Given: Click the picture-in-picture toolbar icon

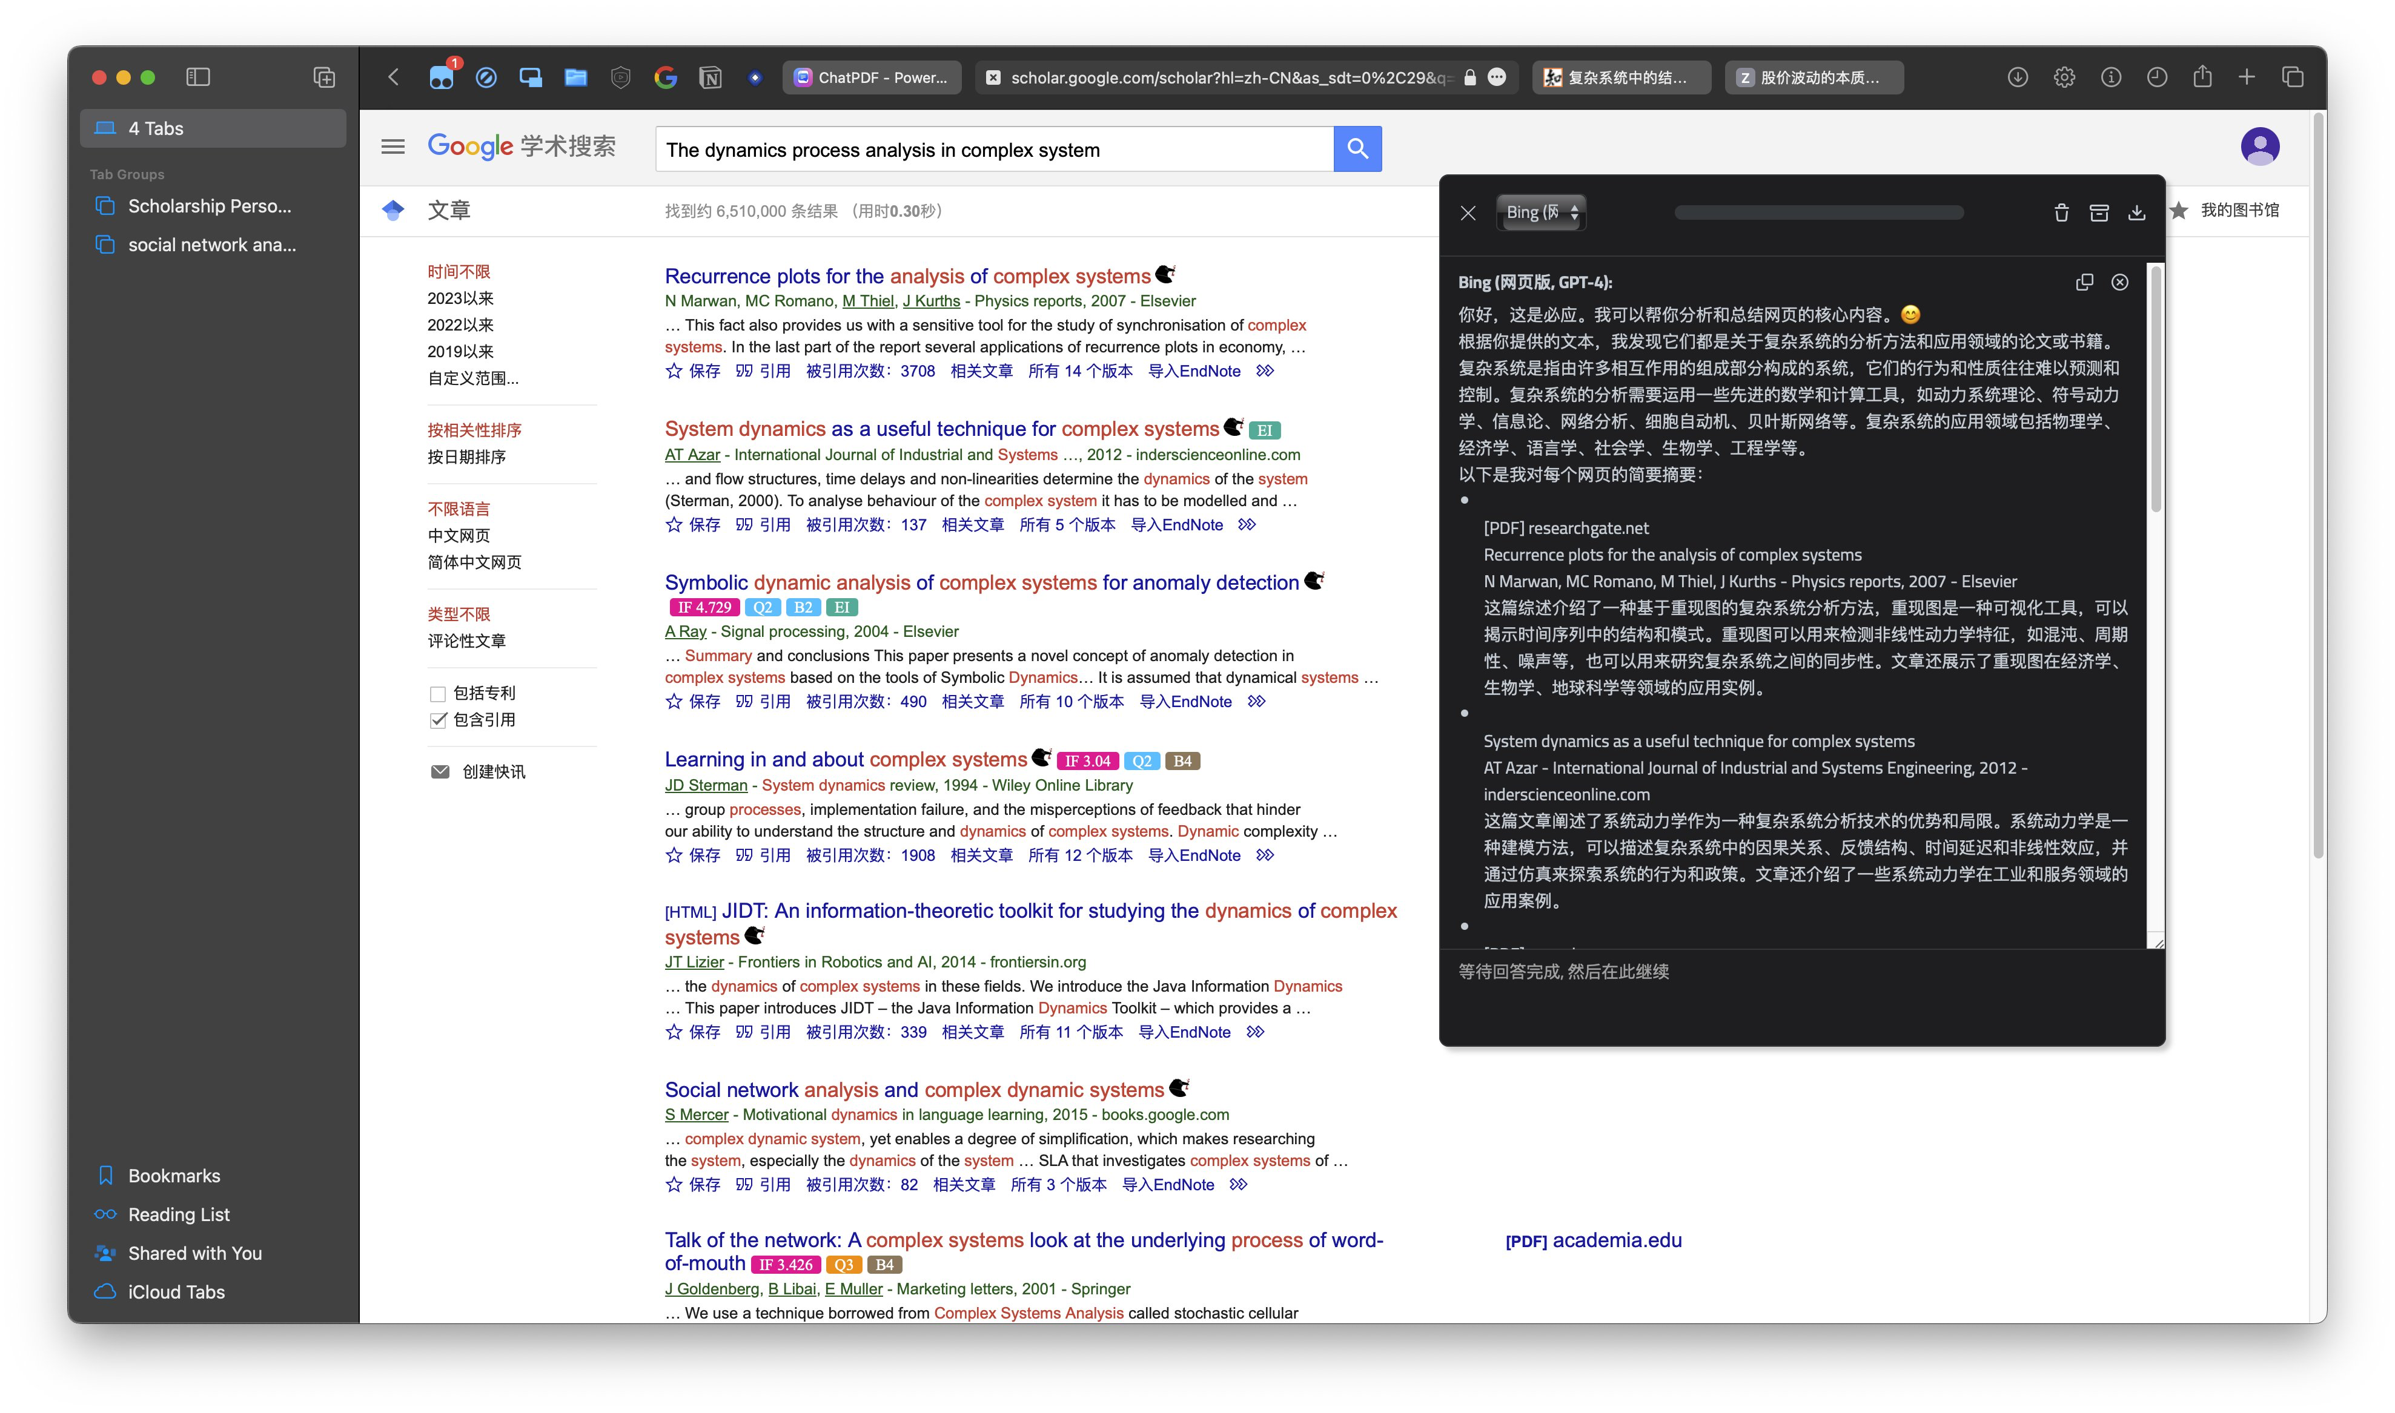Looking at the screenshot, I should tap(531, 77).
